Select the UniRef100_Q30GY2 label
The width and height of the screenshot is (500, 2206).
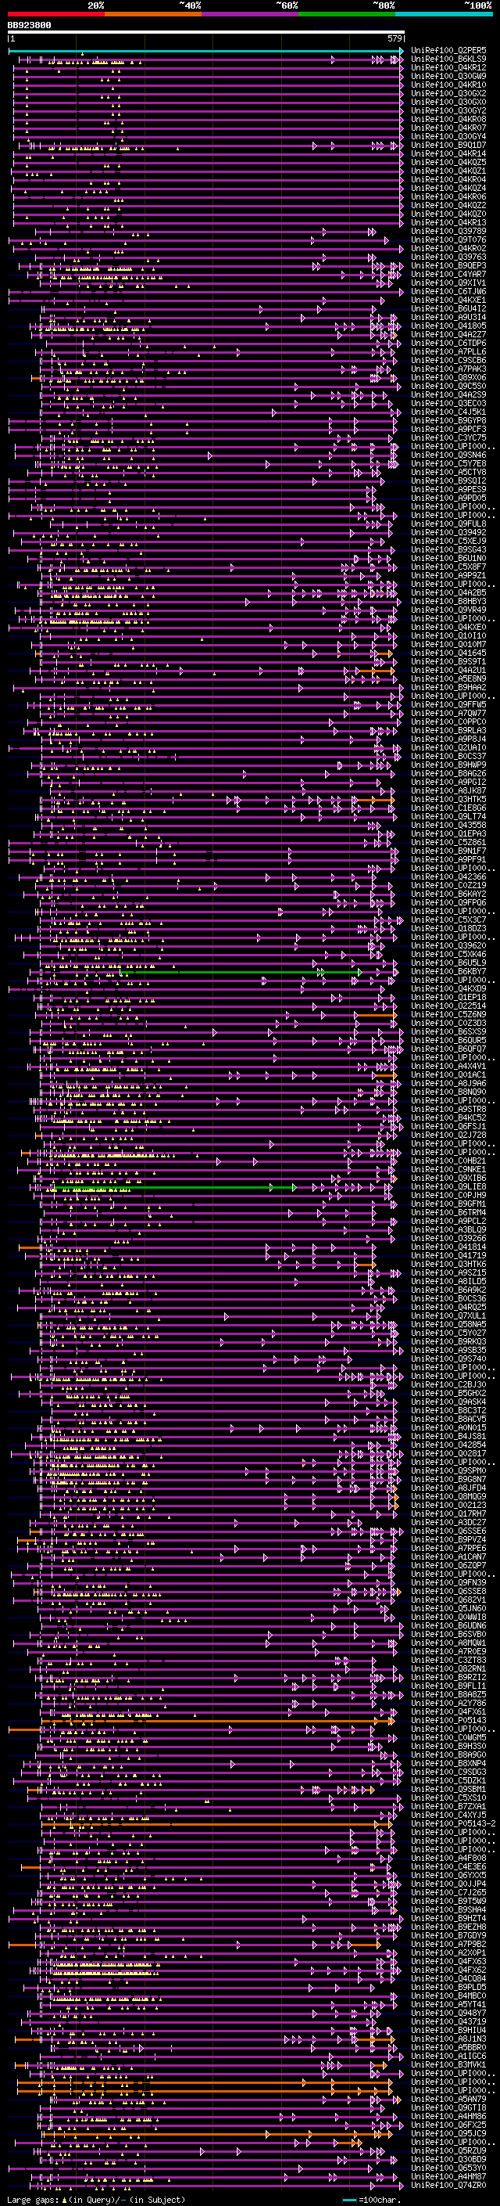tap(448, 110)
